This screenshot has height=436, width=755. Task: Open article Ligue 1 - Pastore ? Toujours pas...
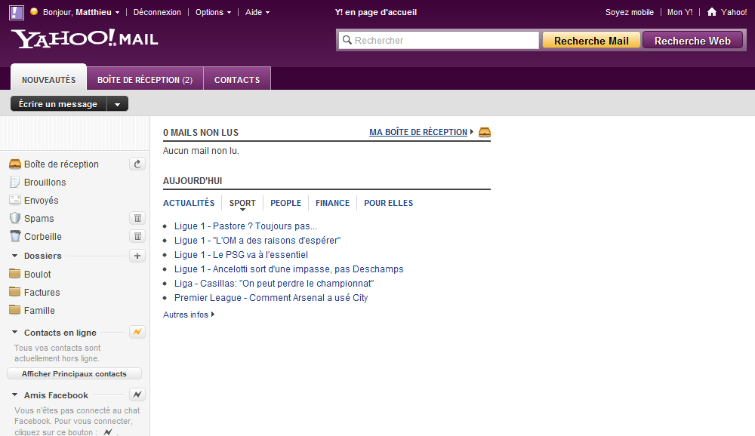tap(245, 226)
